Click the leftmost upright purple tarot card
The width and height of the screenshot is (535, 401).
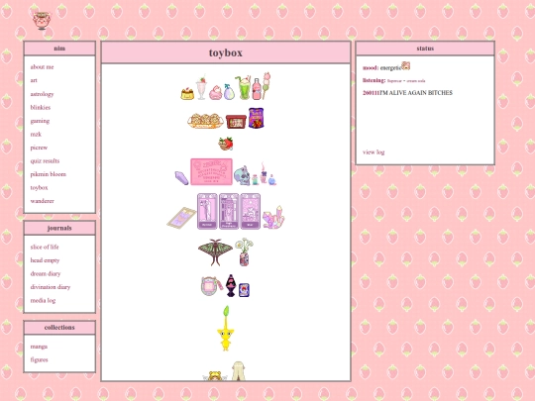(x=207, y=212)
